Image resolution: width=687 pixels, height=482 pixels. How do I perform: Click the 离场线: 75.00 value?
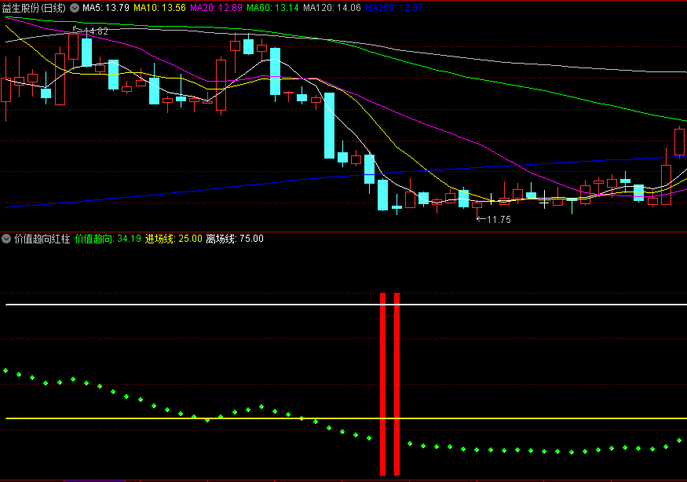[235, 239]
